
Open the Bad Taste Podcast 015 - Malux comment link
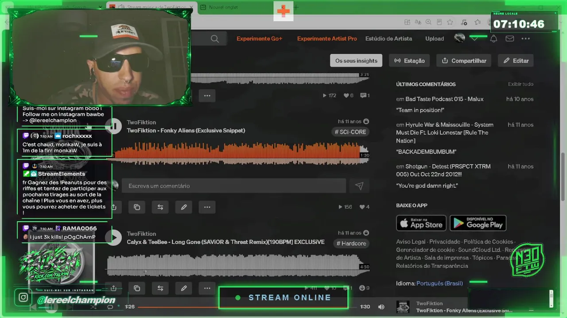pos(444,99)
